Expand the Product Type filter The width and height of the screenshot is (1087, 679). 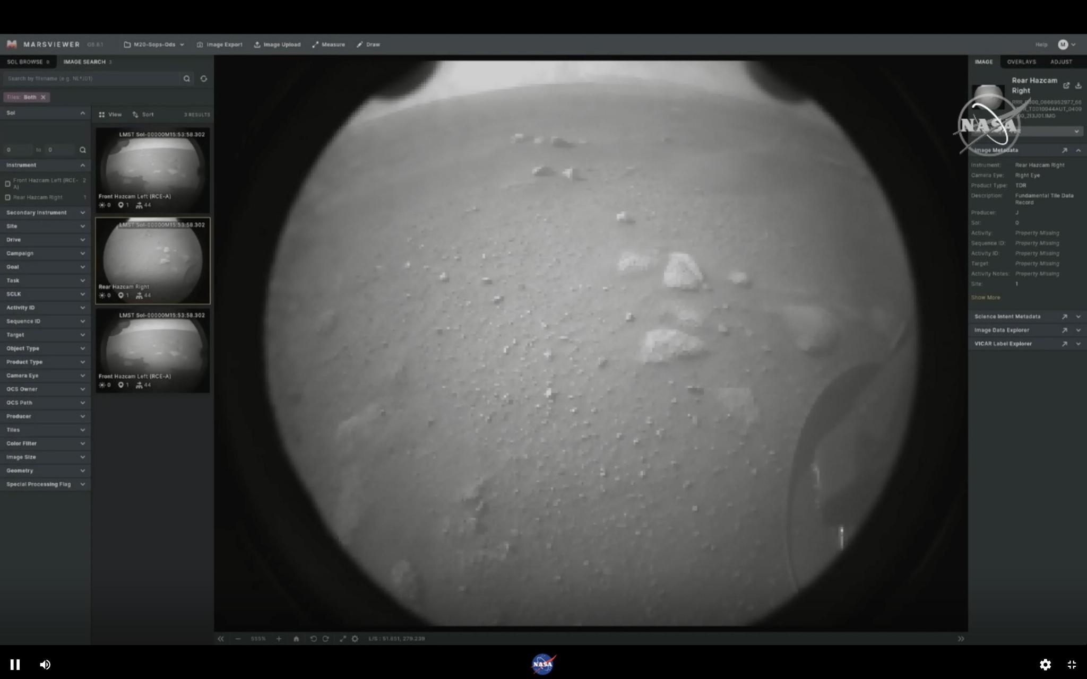pyautogui.click(x=45, y=362)
